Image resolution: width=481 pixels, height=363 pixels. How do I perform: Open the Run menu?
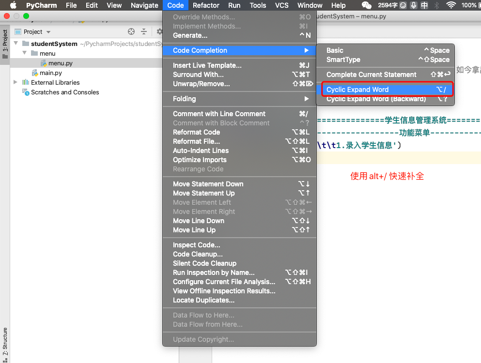[x=234, y=5]
